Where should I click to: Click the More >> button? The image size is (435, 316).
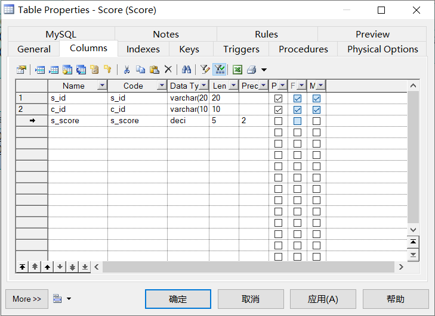tap(27, 299)
